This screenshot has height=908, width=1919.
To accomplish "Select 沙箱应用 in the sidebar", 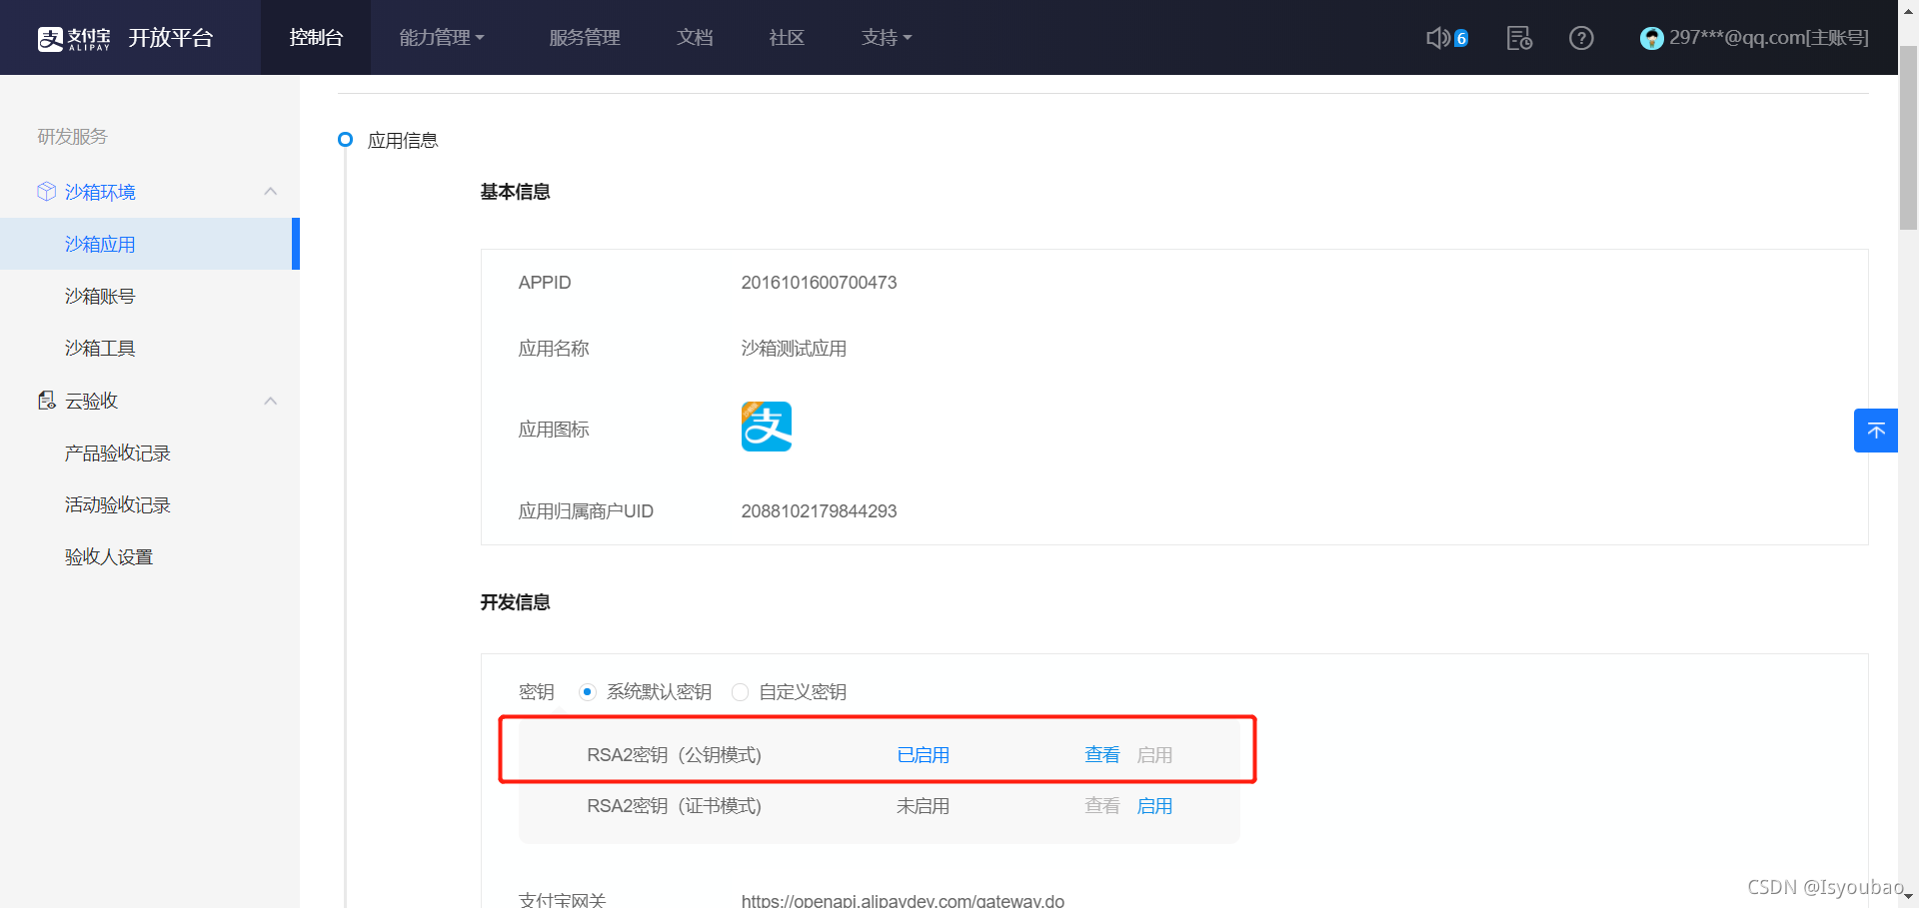I will click(150, 244).
